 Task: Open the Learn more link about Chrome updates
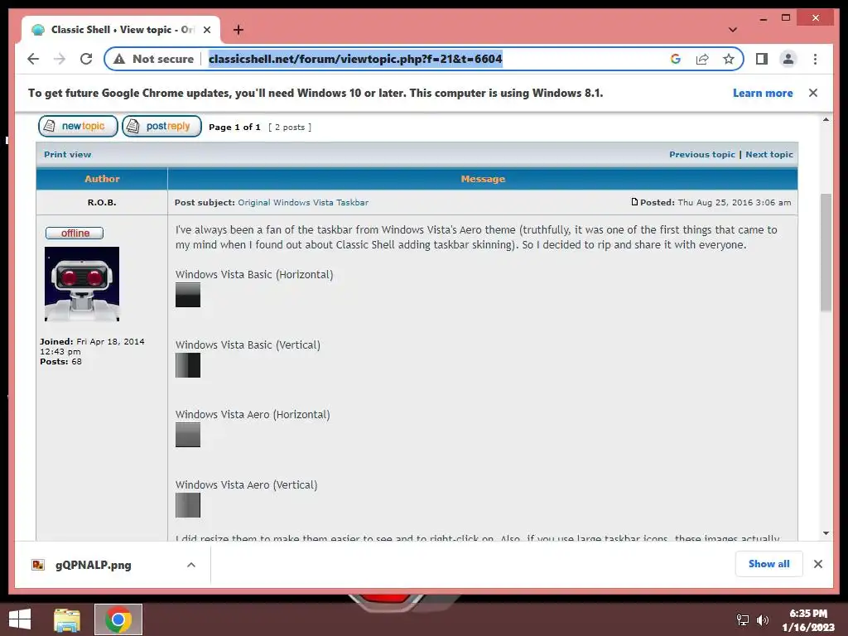pos(763,93)
